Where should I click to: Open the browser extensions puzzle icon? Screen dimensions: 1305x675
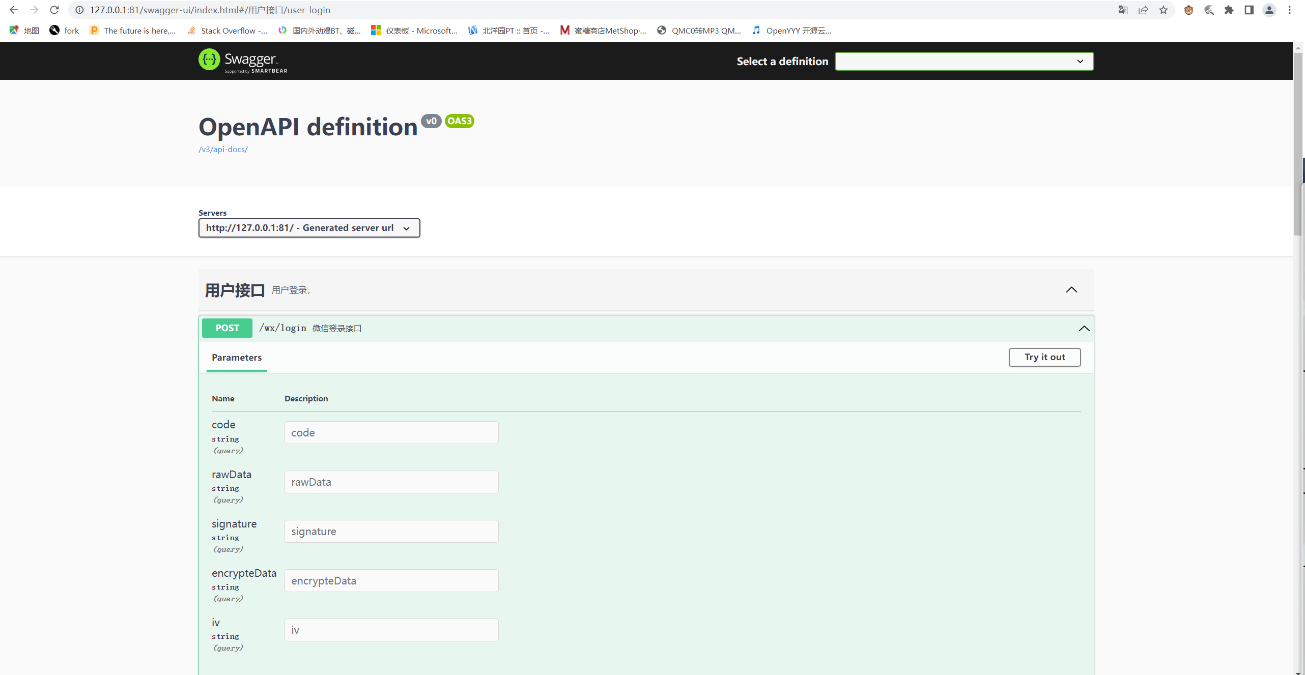coord(1229,10)
